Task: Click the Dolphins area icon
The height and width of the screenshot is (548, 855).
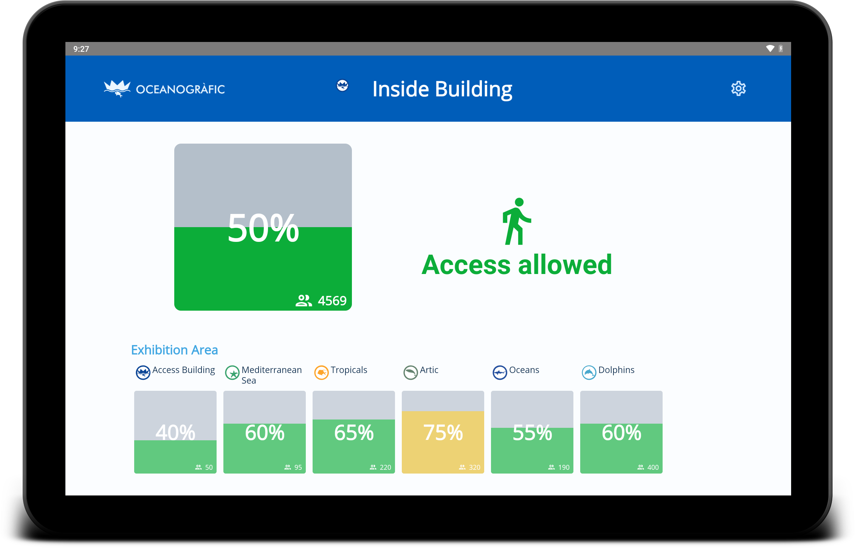Action: tap(589, 373)
